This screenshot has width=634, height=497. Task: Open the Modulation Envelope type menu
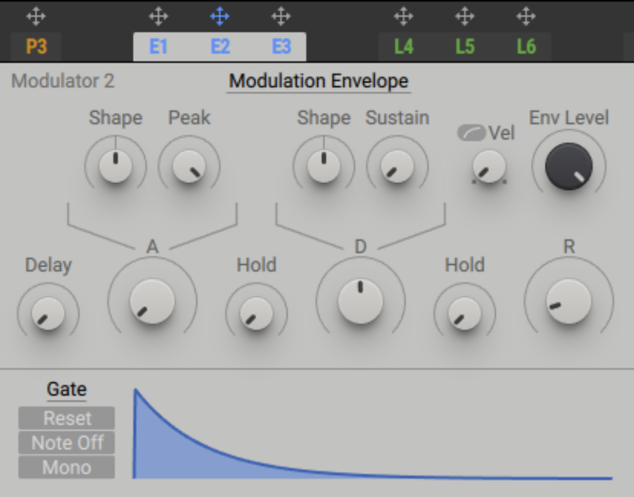click(x=319, y=81)
